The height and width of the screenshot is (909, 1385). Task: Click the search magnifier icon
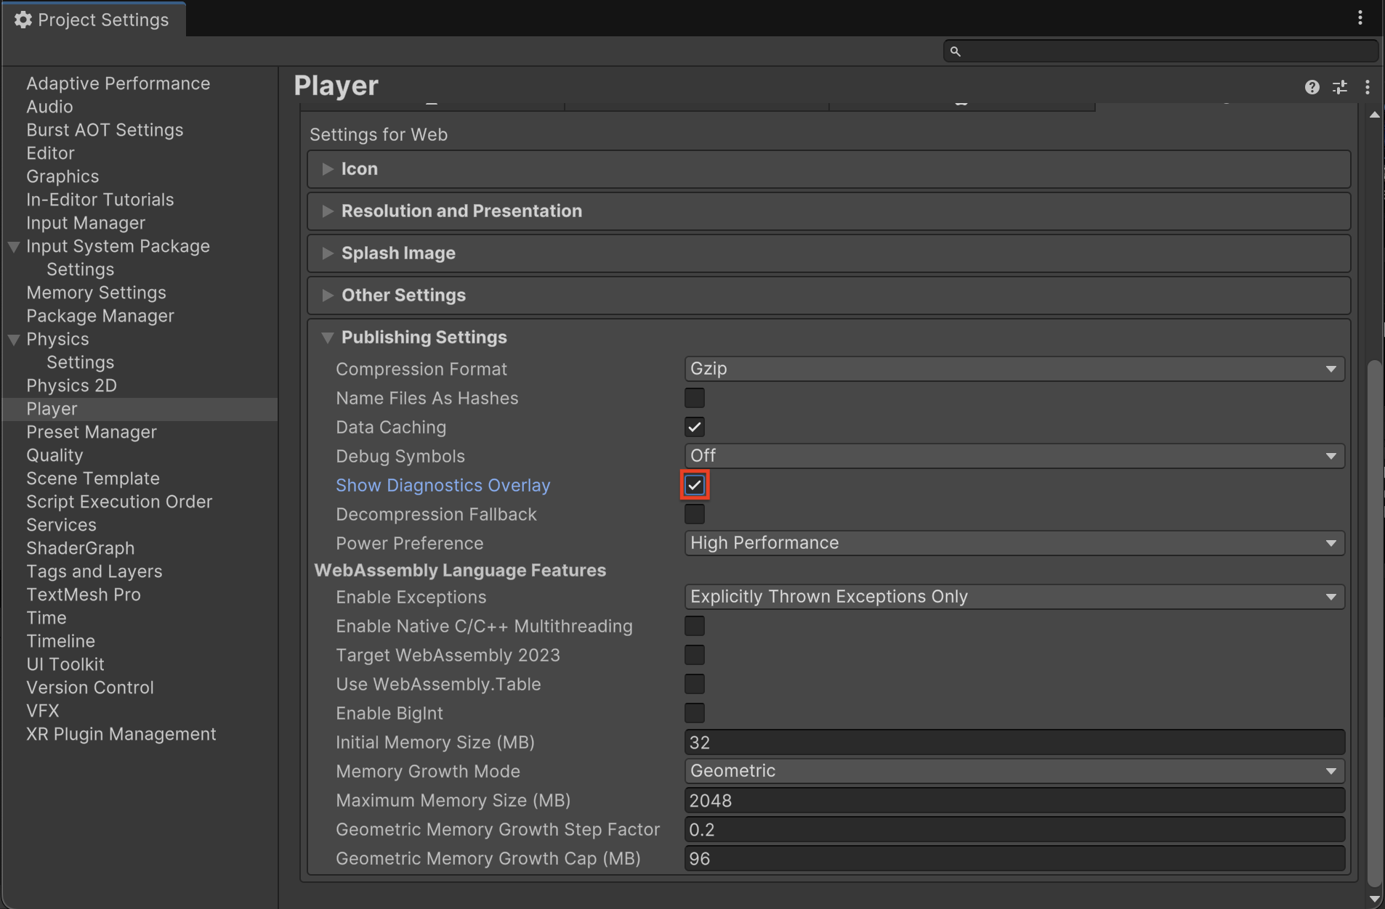[x=956, y=52]
